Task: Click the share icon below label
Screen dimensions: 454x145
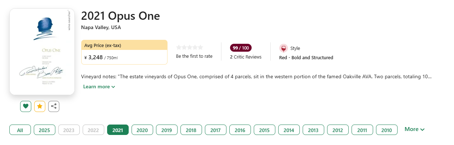Action: point(54,106)
